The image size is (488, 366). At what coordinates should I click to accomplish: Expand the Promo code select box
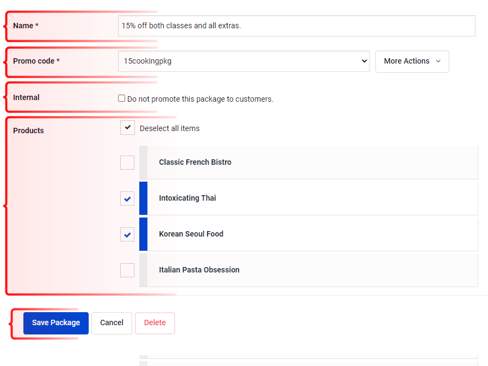(x=244, y=61)
